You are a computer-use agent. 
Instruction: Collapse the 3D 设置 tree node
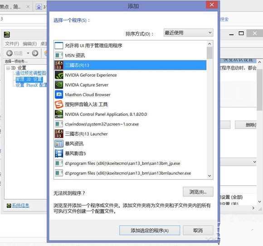[x=8, y=68]
